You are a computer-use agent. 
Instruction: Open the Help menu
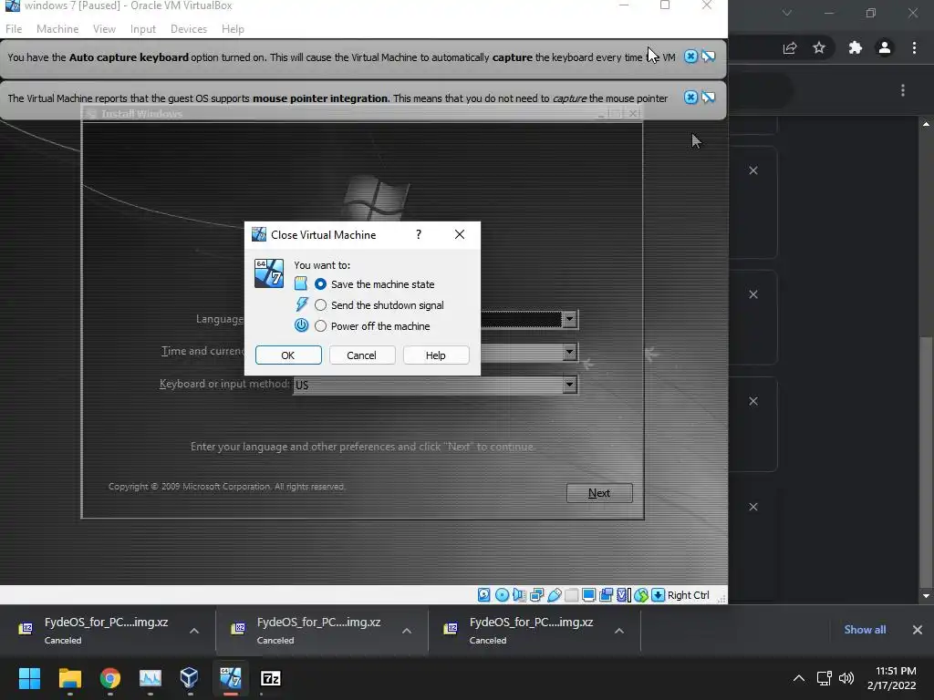click(233, 29)
